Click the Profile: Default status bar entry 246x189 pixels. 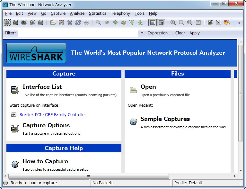click(188, 183)
